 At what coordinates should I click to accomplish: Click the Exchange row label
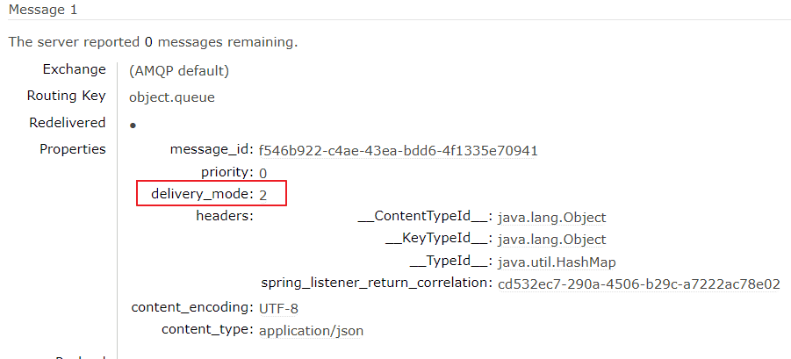pos(74,69)
